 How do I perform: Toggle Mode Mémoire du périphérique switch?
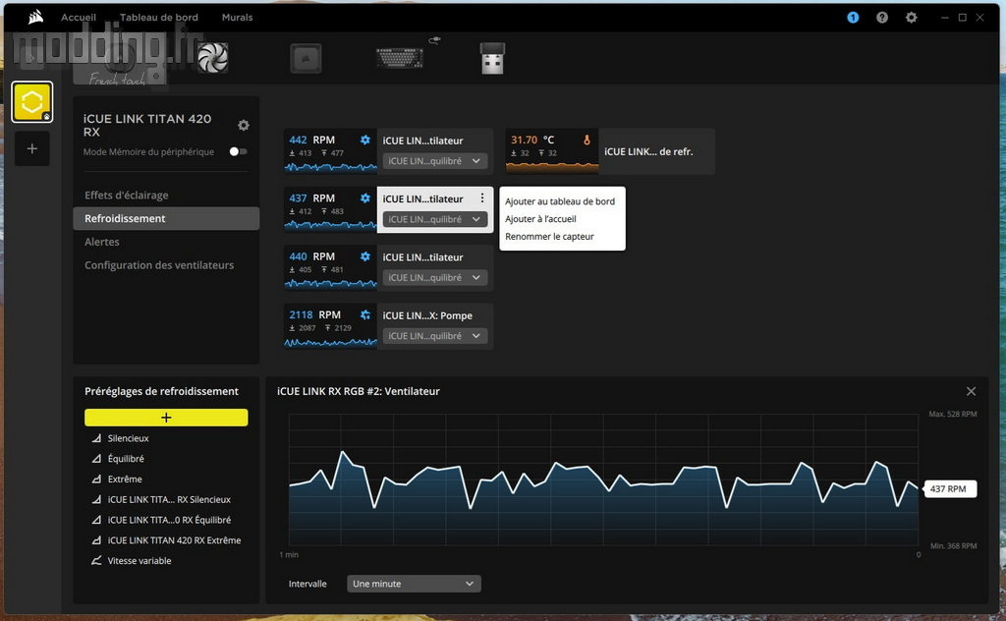pos(238,151)
